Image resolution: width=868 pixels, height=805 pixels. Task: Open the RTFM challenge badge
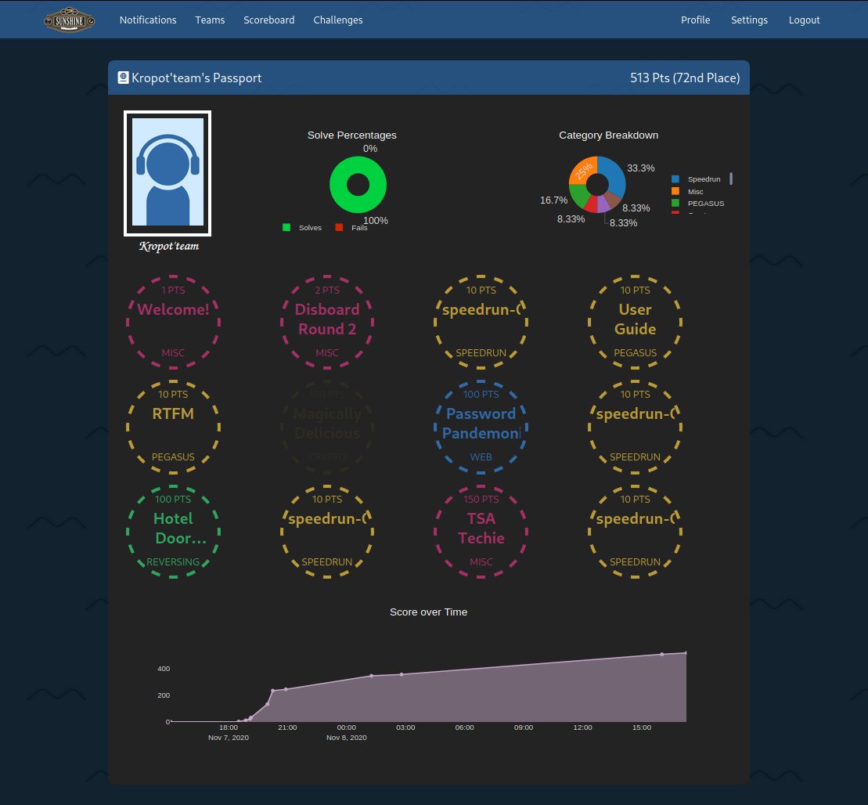click(173, 427)
